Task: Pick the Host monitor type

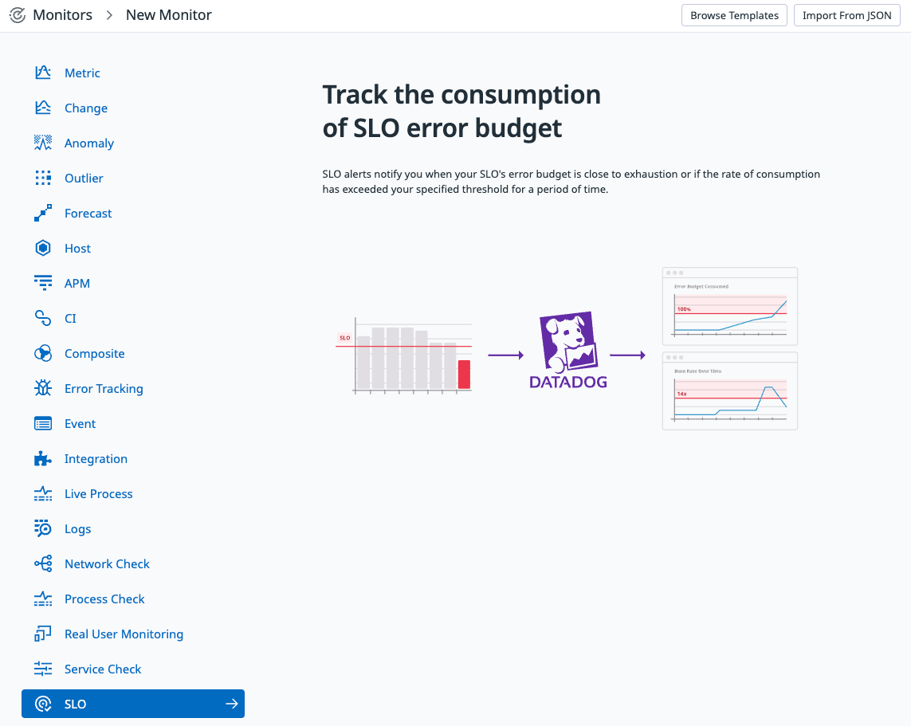Action: point(77,249)
